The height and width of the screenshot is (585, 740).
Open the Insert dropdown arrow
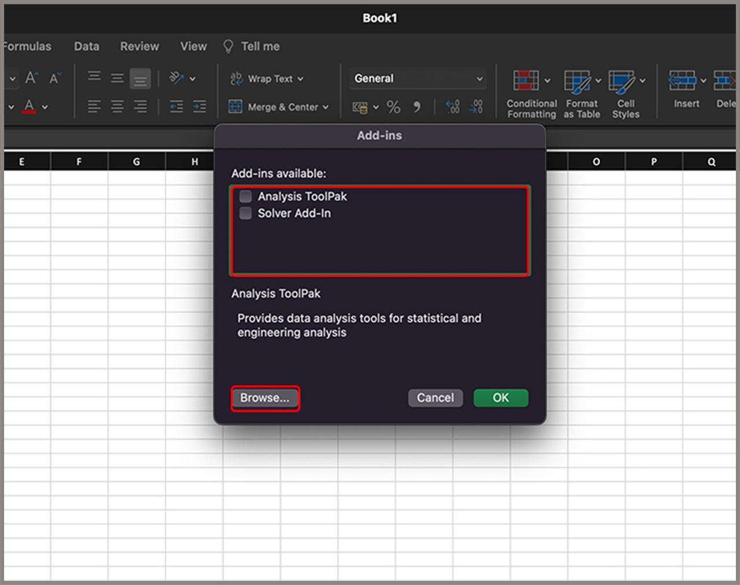click(x=703, y=81)
